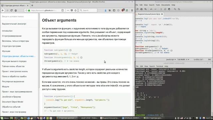Click the clock in system tray
The image size is (213, 120).
[x=208, y=118]
